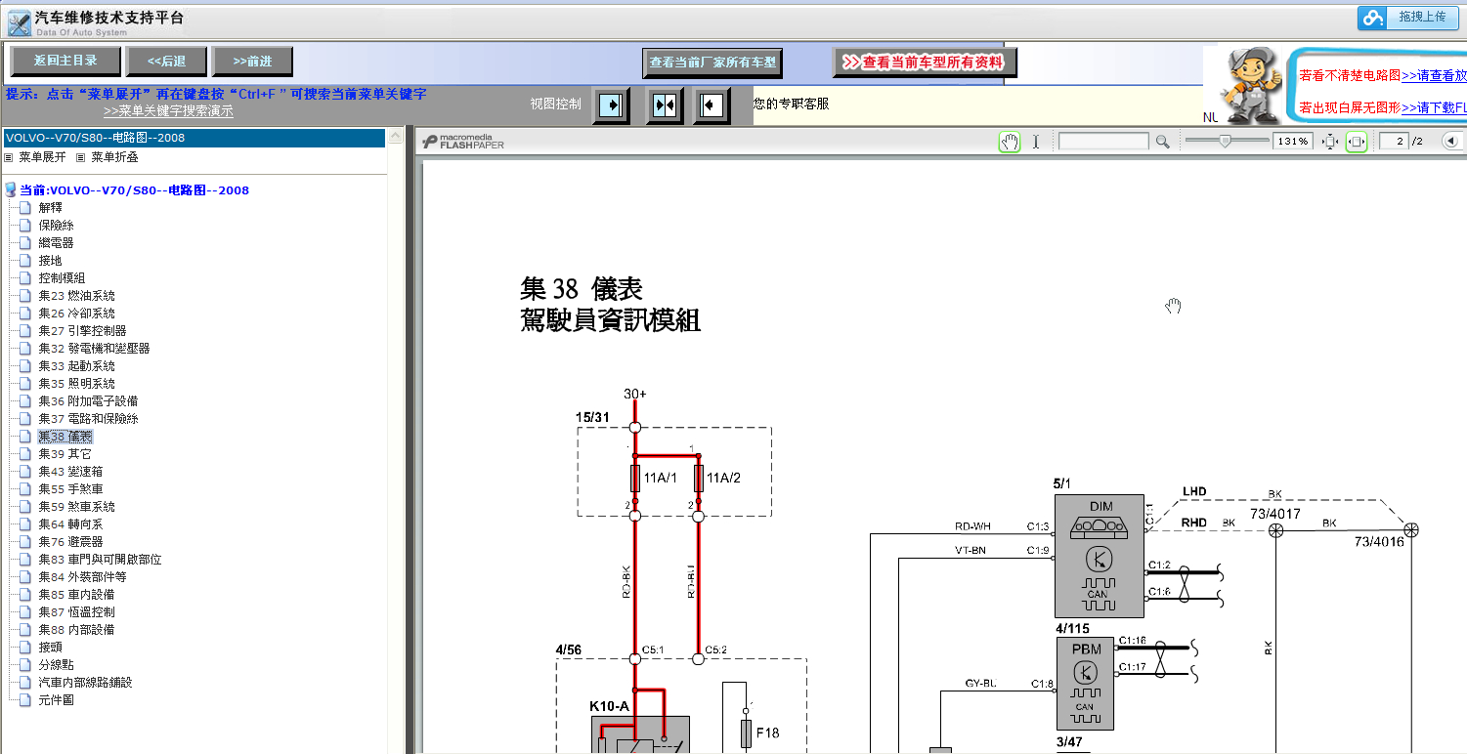Select the text selection cursor tool

1036,142
